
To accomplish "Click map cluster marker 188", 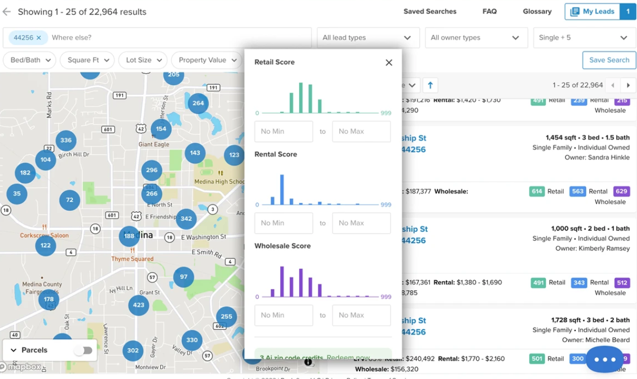I will tap(129, 236).
